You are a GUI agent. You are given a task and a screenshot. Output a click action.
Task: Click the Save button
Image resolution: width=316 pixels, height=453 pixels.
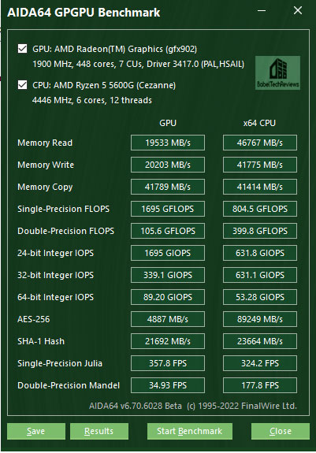pyautogui.click(x=36, y=431)
